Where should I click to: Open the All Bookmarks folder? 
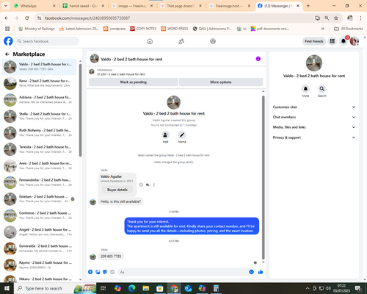pyautogui.click(x=349, y=29)
